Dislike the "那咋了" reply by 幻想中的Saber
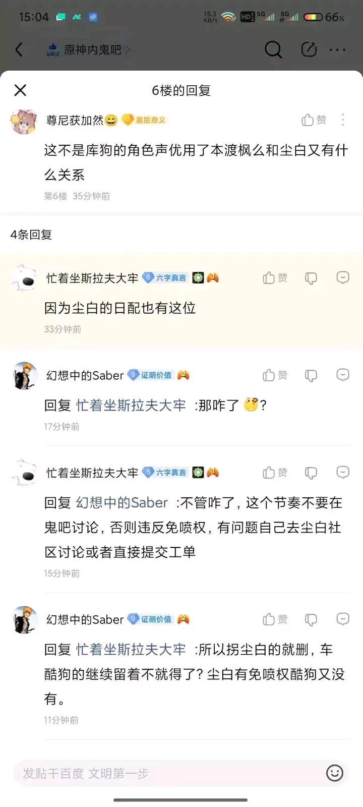 [x=311, y=375]
